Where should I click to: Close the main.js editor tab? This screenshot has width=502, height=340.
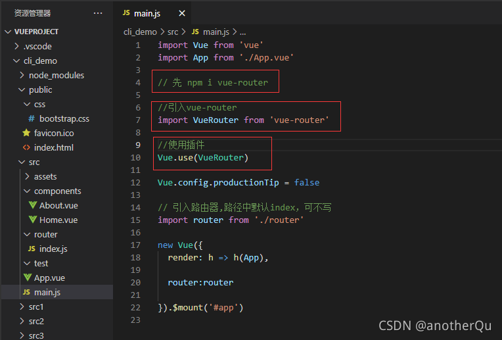point(182,13)
